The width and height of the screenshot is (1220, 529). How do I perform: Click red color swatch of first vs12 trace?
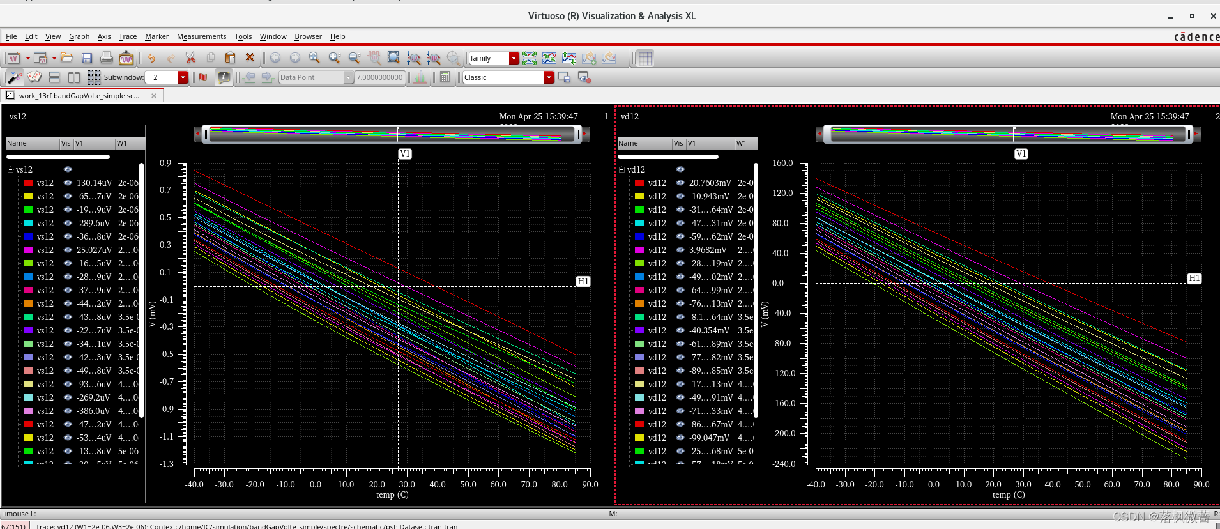coord(29,183)
